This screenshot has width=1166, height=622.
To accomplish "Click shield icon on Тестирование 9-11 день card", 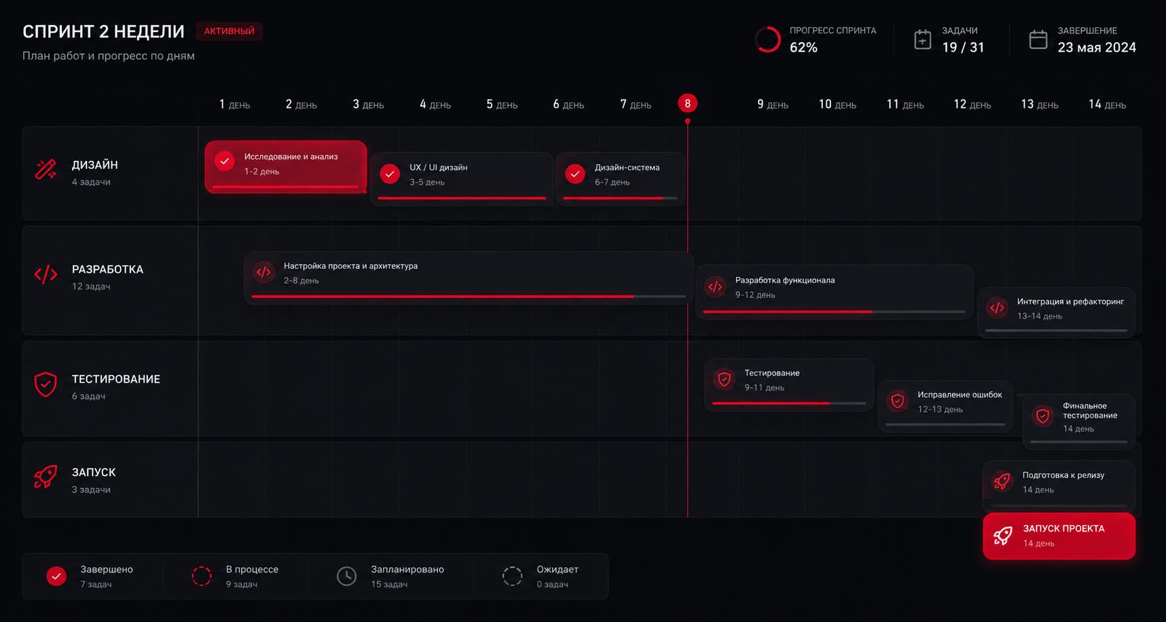I will coord(724,380).
